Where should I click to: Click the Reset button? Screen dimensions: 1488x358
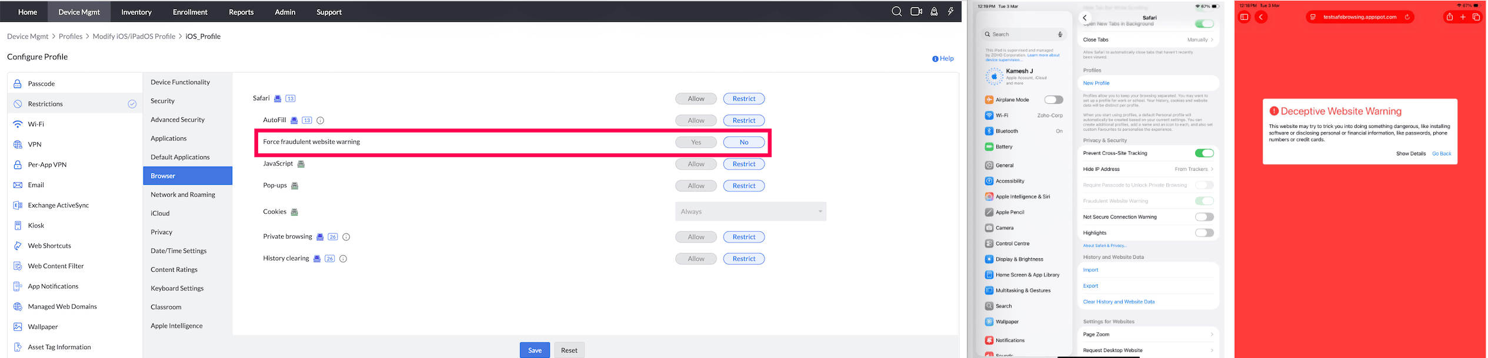[x=569, y=350]
